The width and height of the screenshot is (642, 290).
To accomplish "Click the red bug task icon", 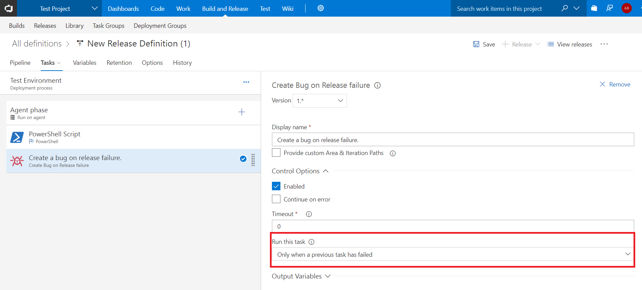I will (x=17, y=161).
